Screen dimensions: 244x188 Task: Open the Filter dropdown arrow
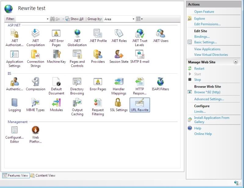point(48,19)
